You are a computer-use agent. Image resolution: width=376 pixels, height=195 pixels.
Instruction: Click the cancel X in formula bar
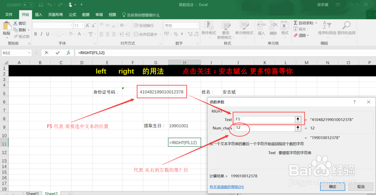click(x=47, y=53)
